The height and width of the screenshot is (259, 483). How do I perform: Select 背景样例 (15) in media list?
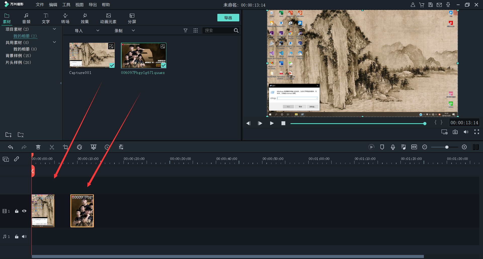click(x=18, y=56)
